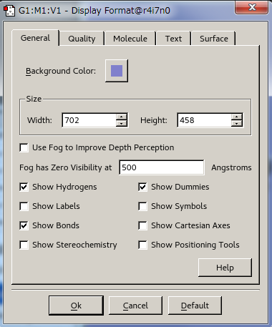Increase Height with the up spinner arrow
The width and height of the screenshot is (272, 327).
point(237,117)
